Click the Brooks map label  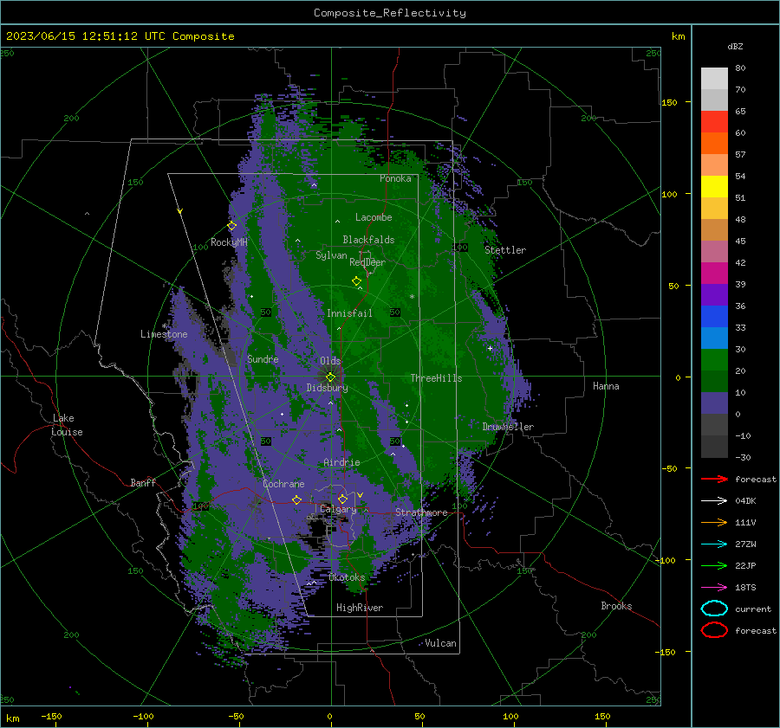pyautogui.click(x=616, y=606)
